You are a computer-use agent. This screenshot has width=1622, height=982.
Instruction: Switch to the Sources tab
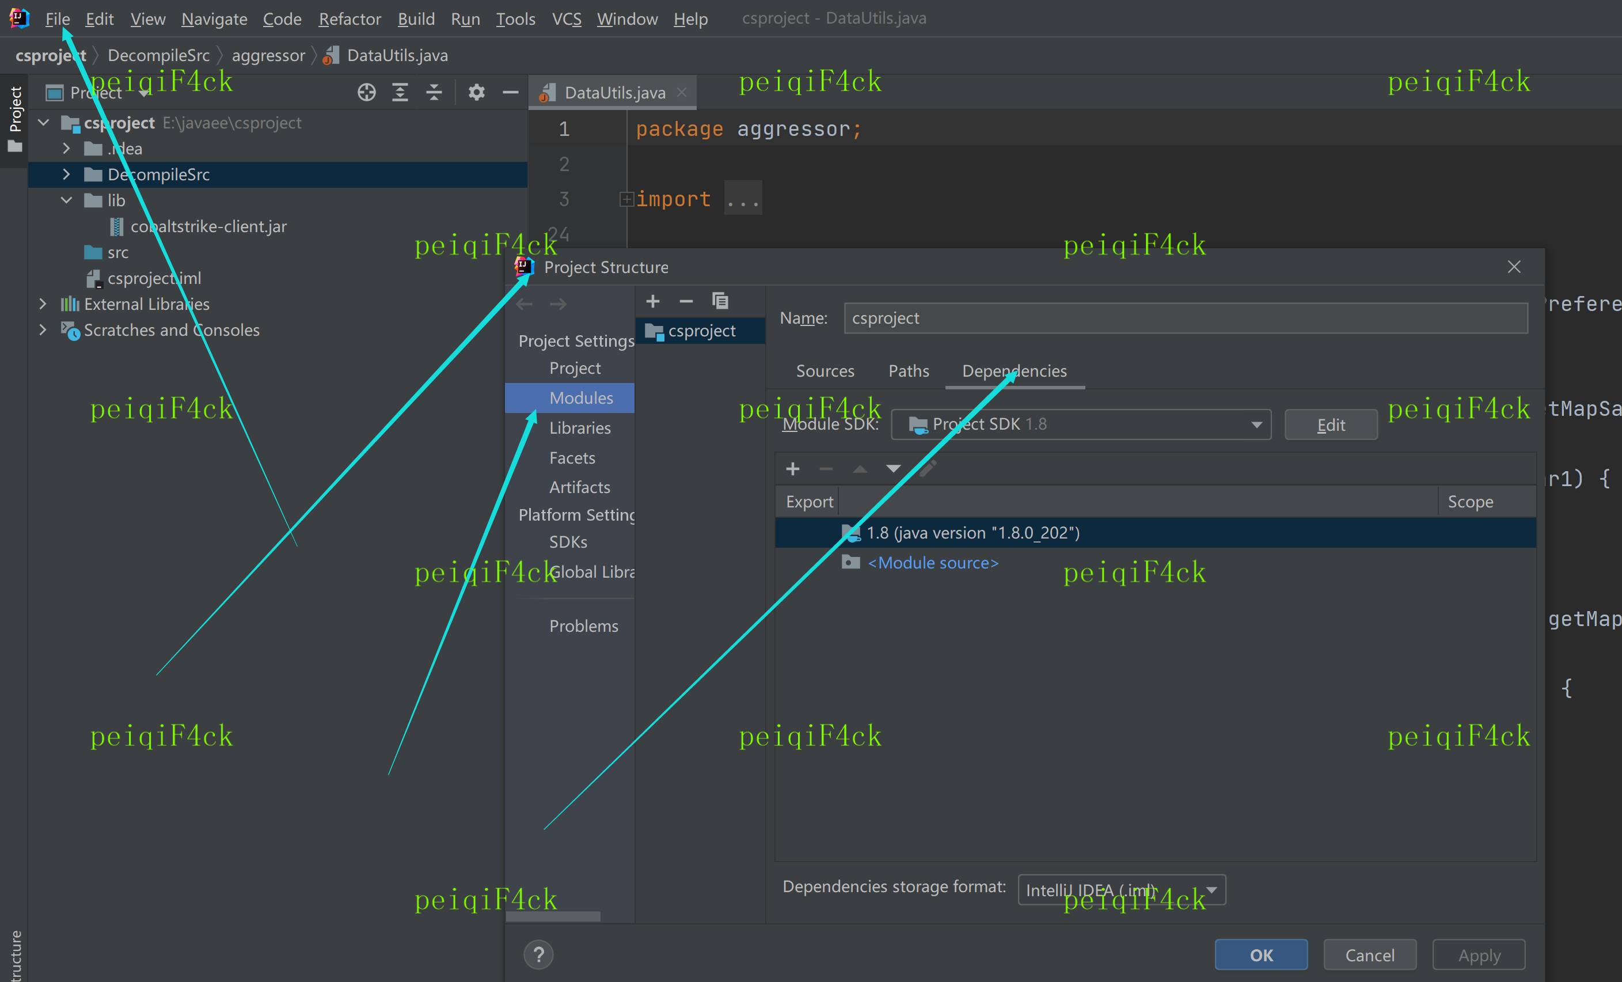(x=825, y=371)
